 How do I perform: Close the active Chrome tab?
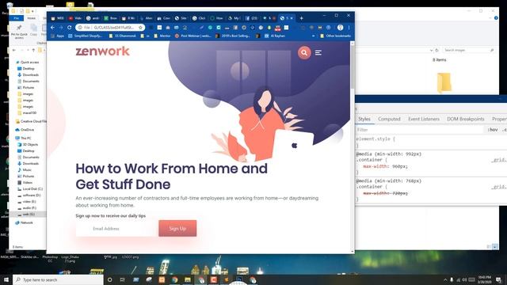[x=292, y=18]
